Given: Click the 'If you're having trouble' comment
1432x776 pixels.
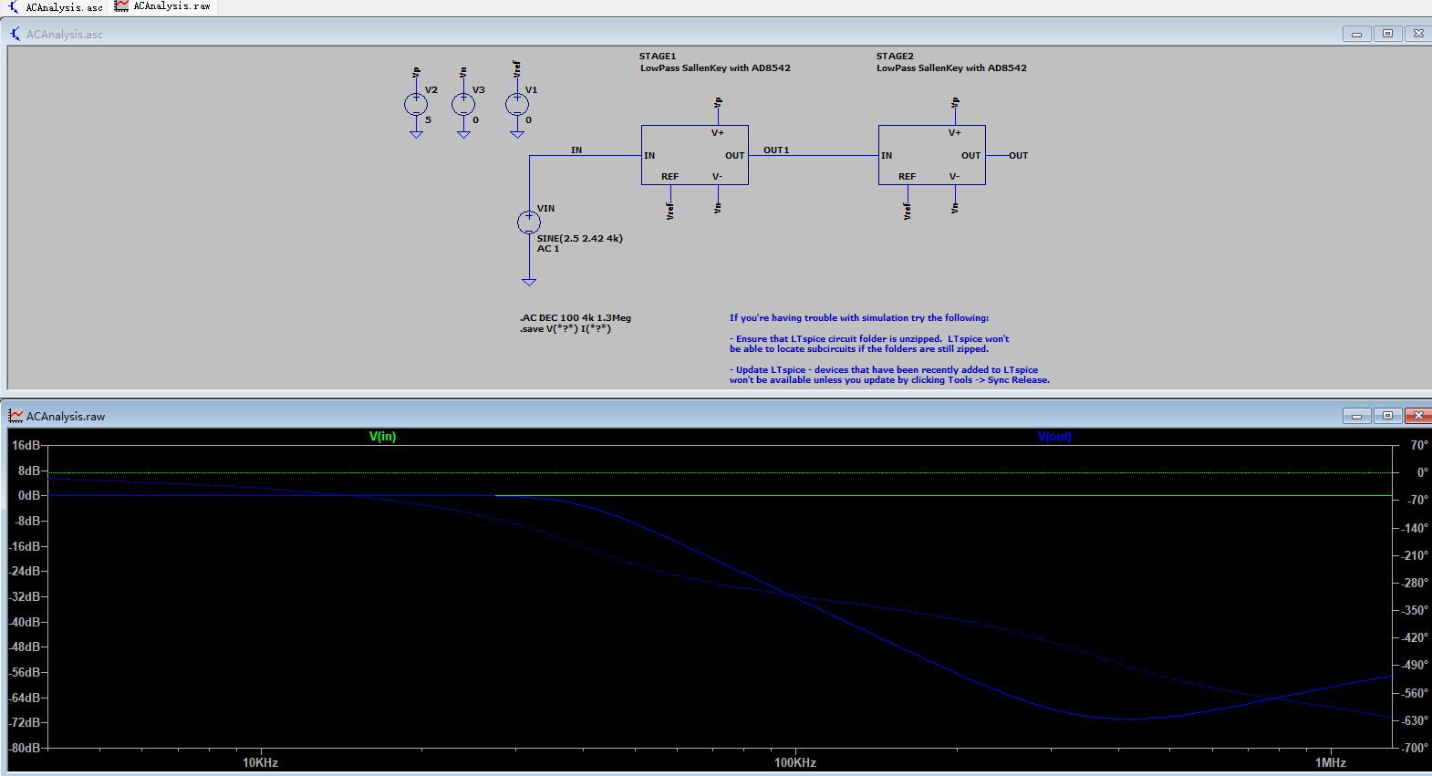Looking at the screenshot, I should coord(859,317).
